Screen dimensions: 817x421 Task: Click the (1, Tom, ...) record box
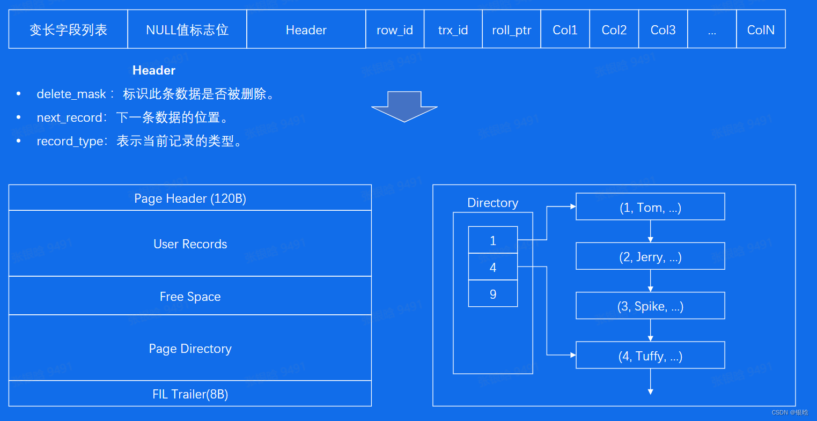coord(650,207)
